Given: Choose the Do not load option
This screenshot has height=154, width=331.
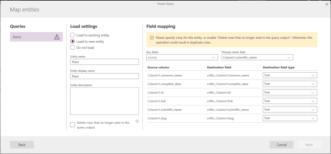Looking at the screenshot, I should (x=73, y=47).
